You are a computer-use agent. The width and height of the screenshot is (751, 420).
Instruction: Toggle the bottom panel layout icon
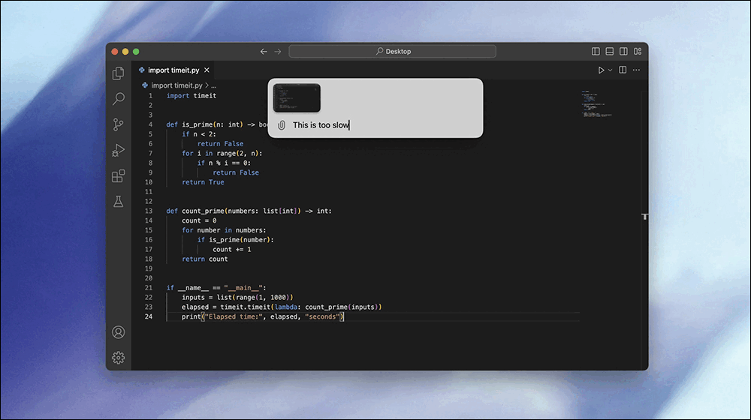[609, 51]
